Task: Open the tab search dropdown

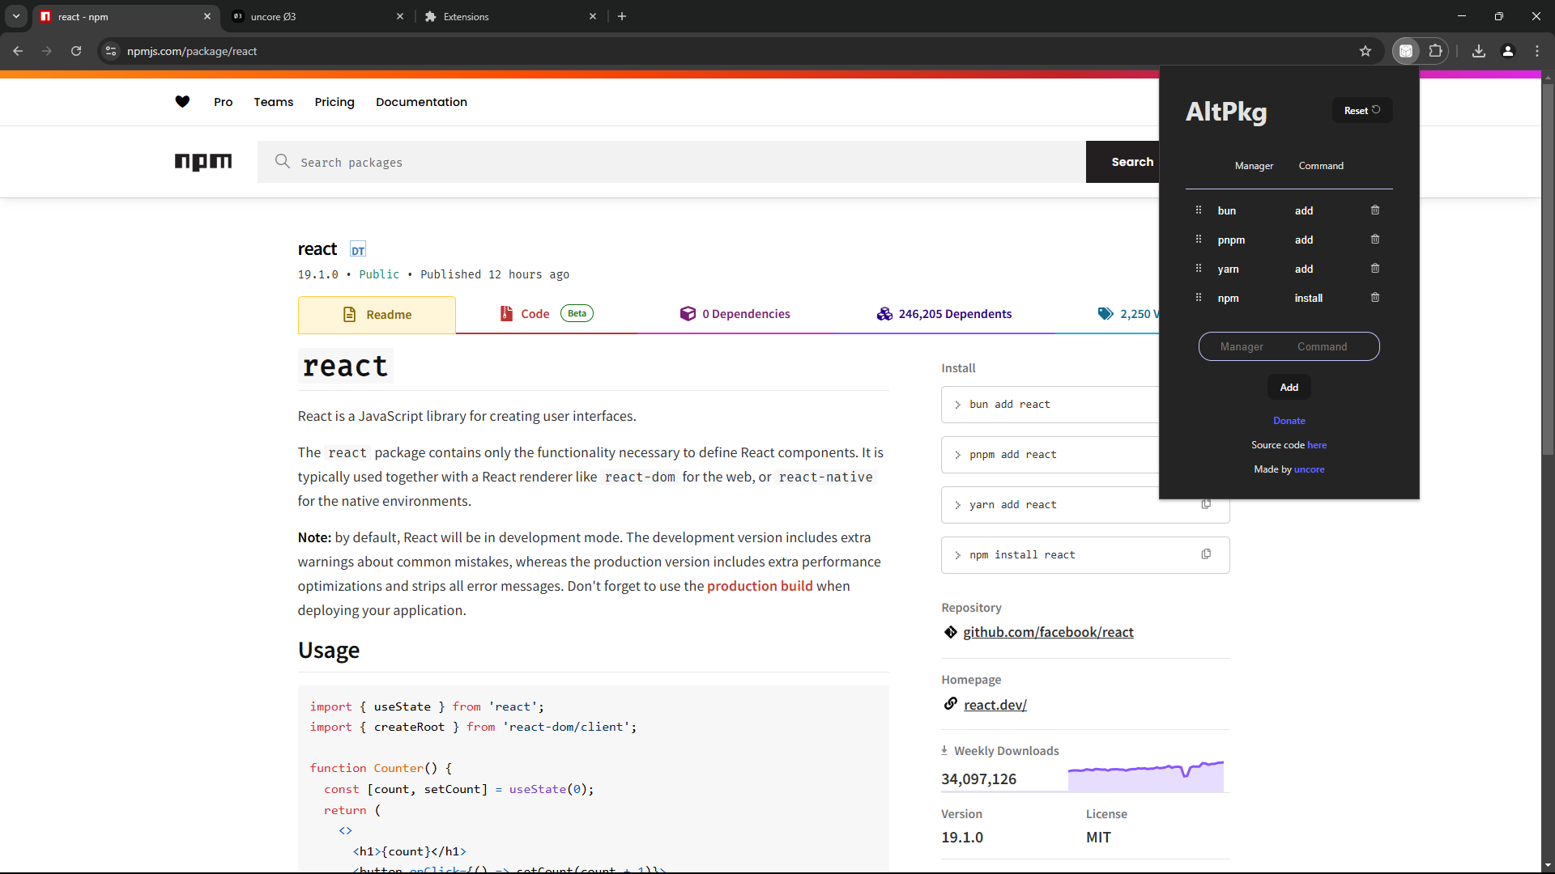Action: tap(15, 16)
